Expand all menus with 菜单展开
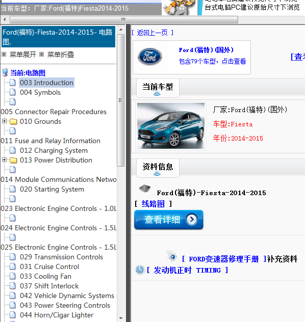The width and height of the screenshot is (305, 322). [x=23, y=55]
